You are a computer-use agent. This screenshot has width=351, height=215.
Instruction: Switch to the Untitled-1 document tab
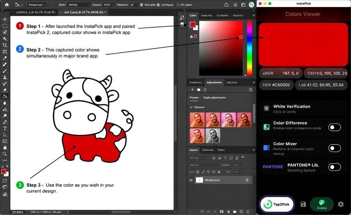click(35, 12)
